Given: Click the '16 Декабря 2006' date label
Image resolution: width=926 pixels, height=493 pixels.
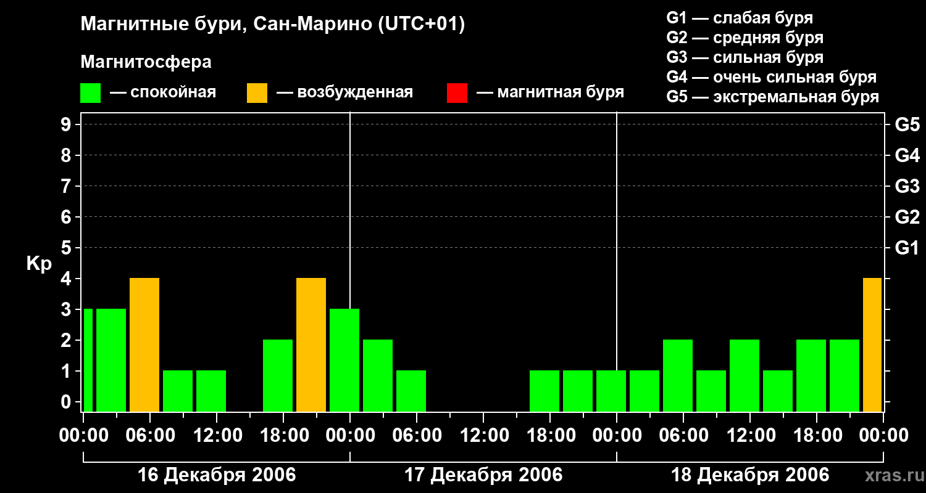Looking at the screenshot, I should pyautogui.click(x=217, y=475).
